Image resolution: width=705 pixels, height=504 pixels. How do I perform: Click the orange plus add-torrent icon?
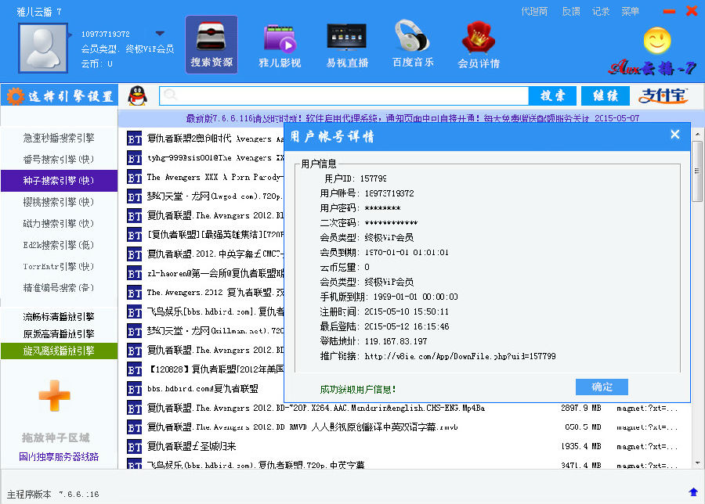[x=54, y=396]
